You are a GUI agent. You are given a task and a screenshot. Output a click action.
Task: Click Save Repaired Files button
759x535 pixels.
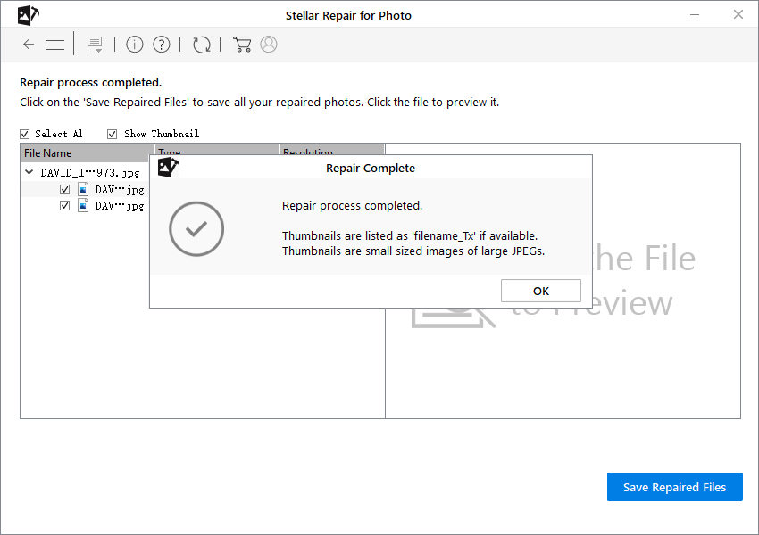point(675,487)
